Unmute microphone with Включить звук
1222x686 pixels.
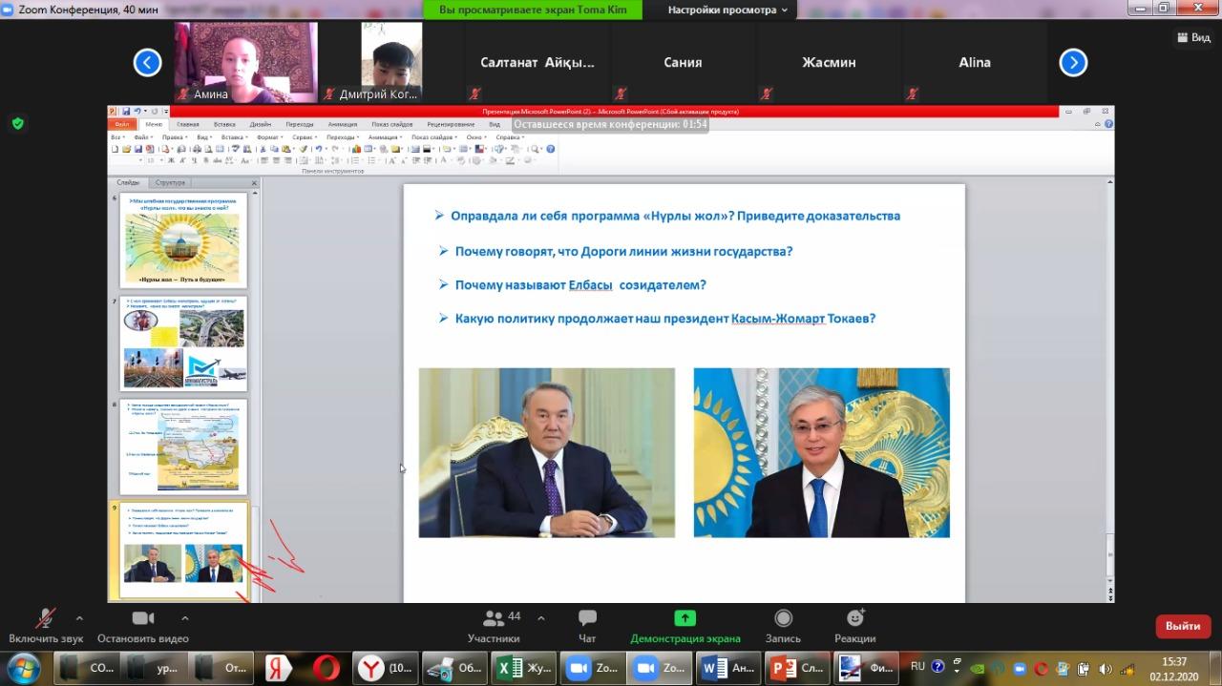(x=45, y=618)
